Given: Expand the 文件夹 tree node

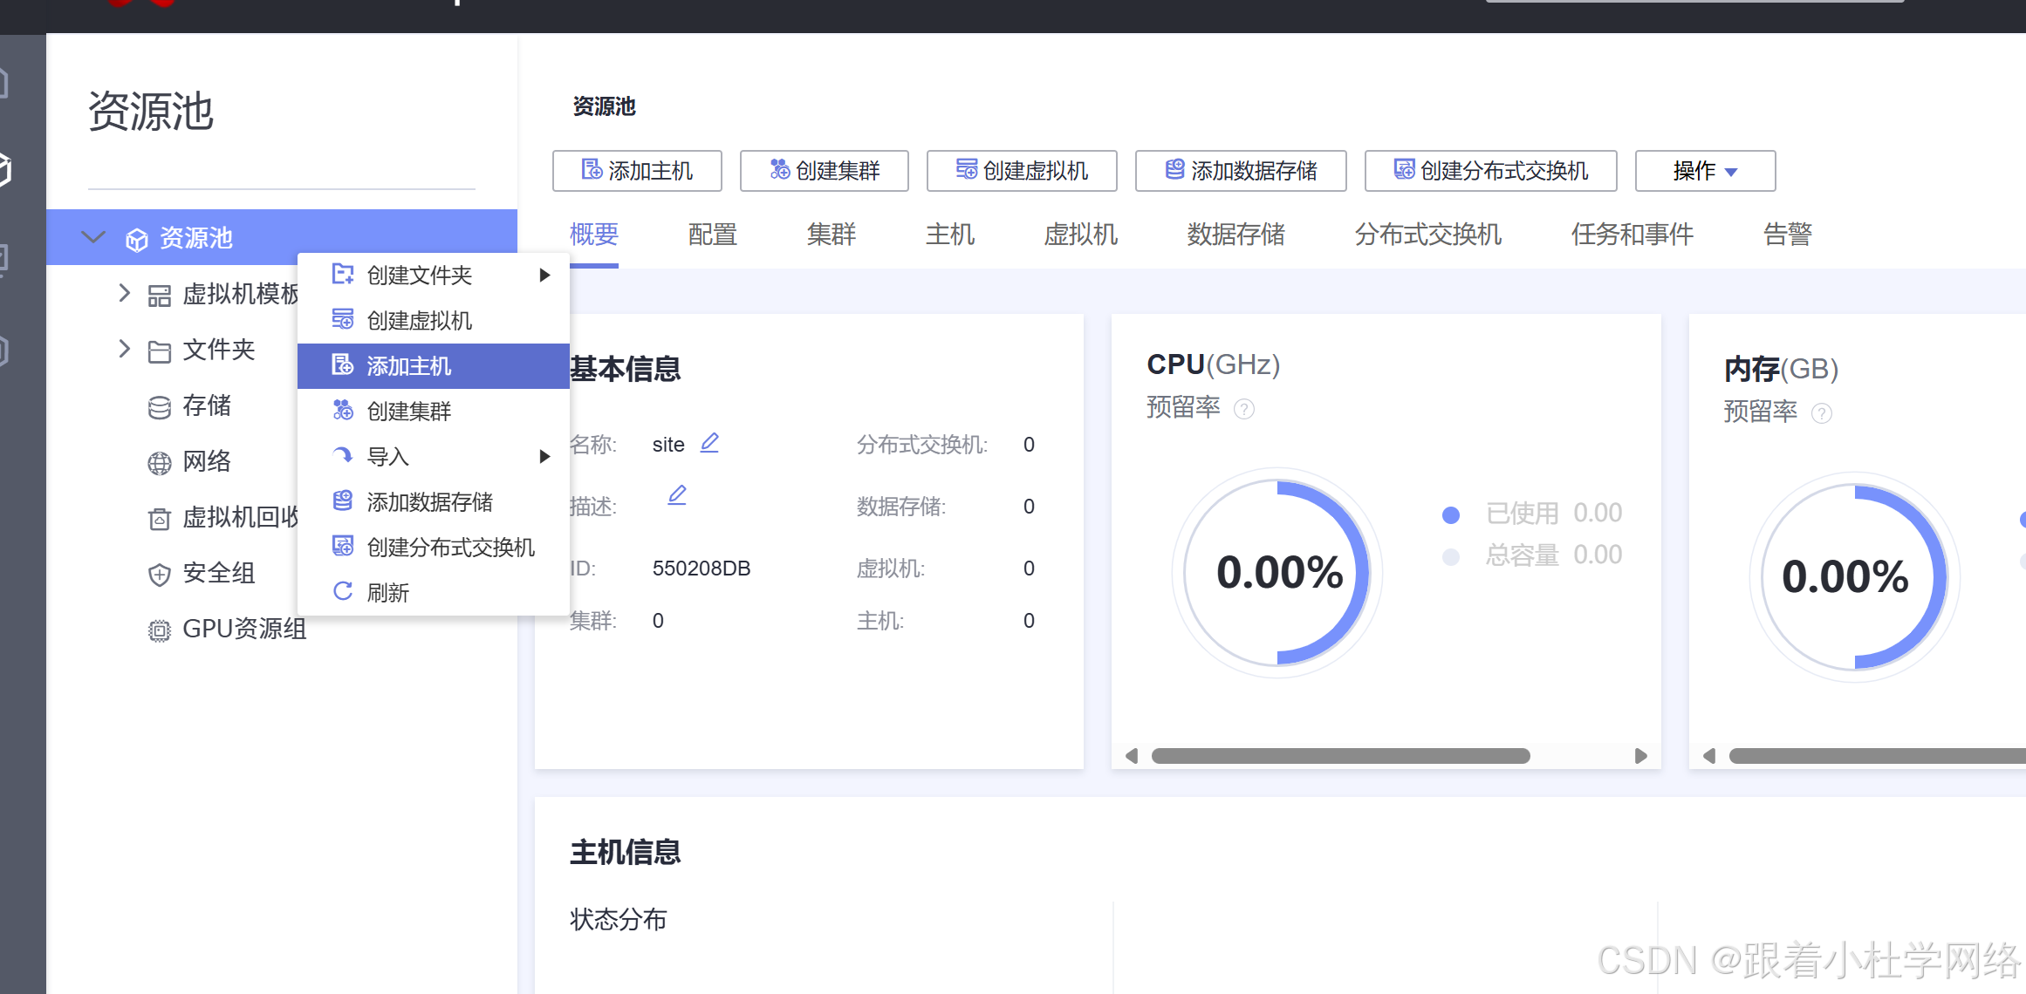Looking at the screenshot, I should click(124, 350).
